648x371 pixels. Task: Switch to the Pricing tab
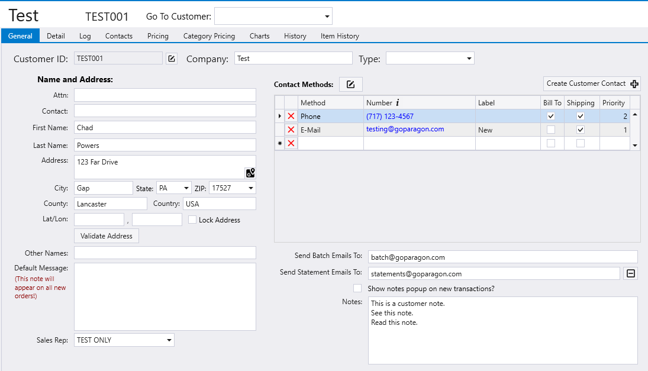pyautogui.click(x=158, y=36)
